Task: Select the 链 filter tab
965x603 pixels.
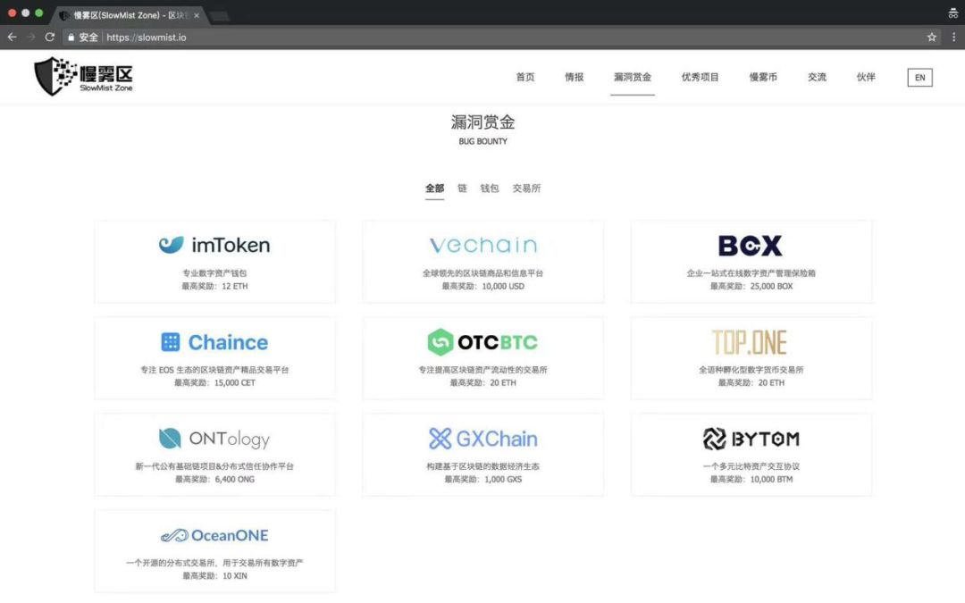Action: [x=462, y=188]
